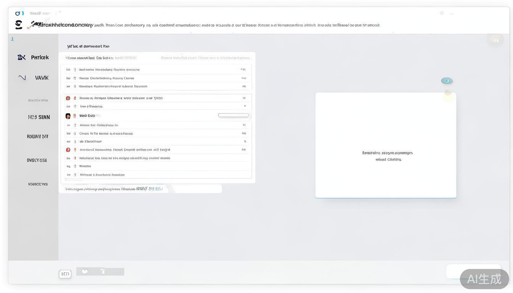
Task: Toggle the teal switch above the white panel
Action: point(447,80)
